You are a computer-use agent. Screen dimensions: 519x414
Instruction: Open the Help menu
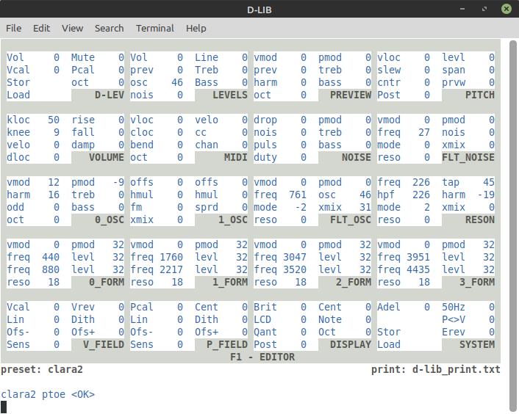(196, 29)
